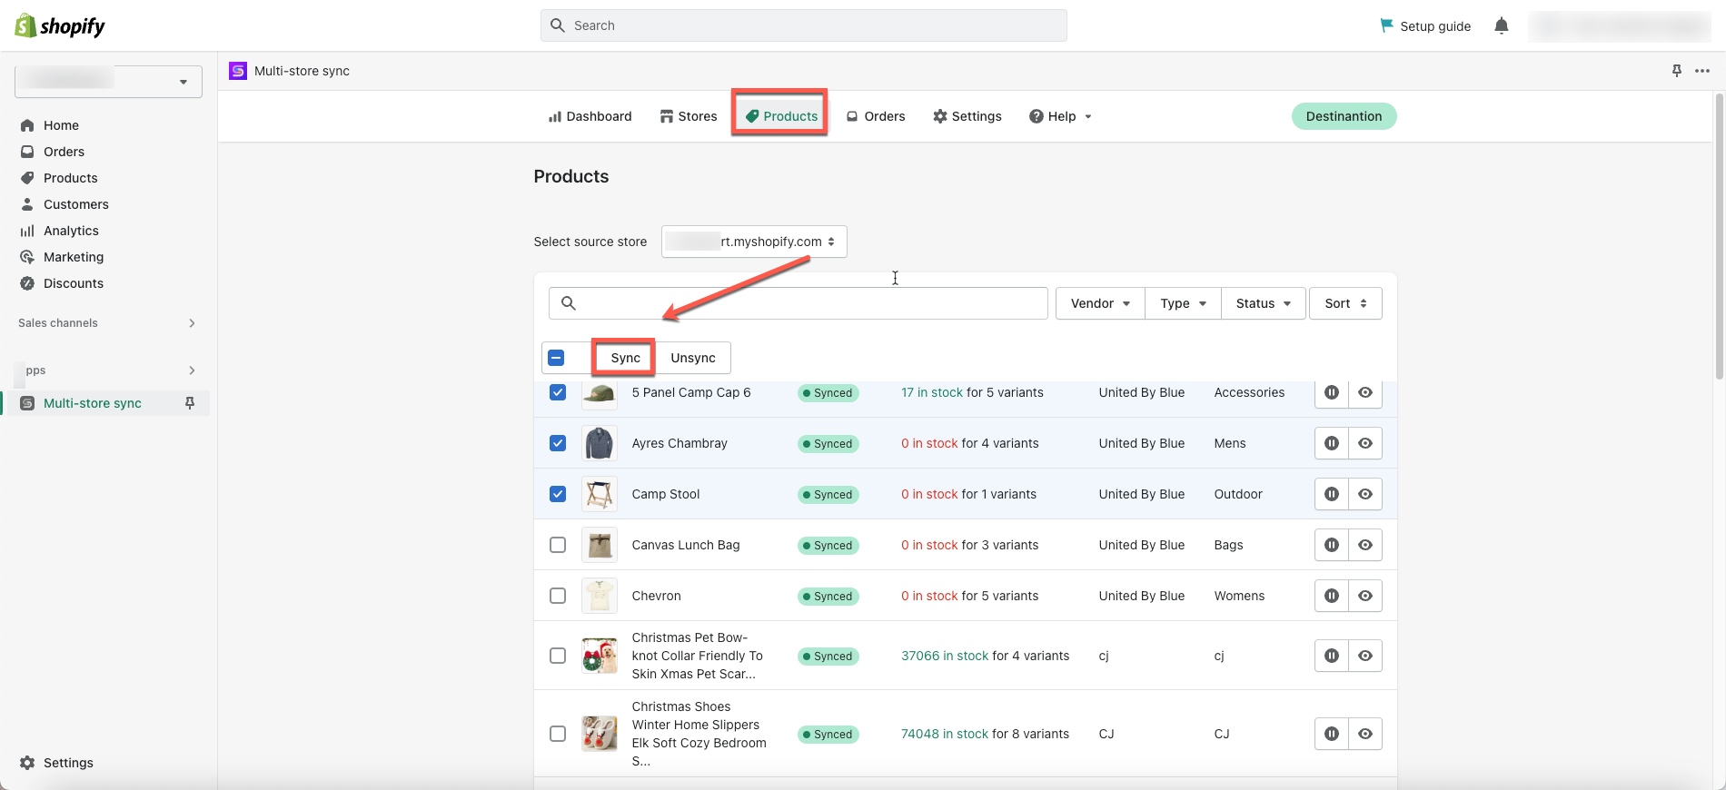Screen dimensions: 1726x790
Task: Open the Orders tab in app navigation
Action: click(x=876, y=116)
